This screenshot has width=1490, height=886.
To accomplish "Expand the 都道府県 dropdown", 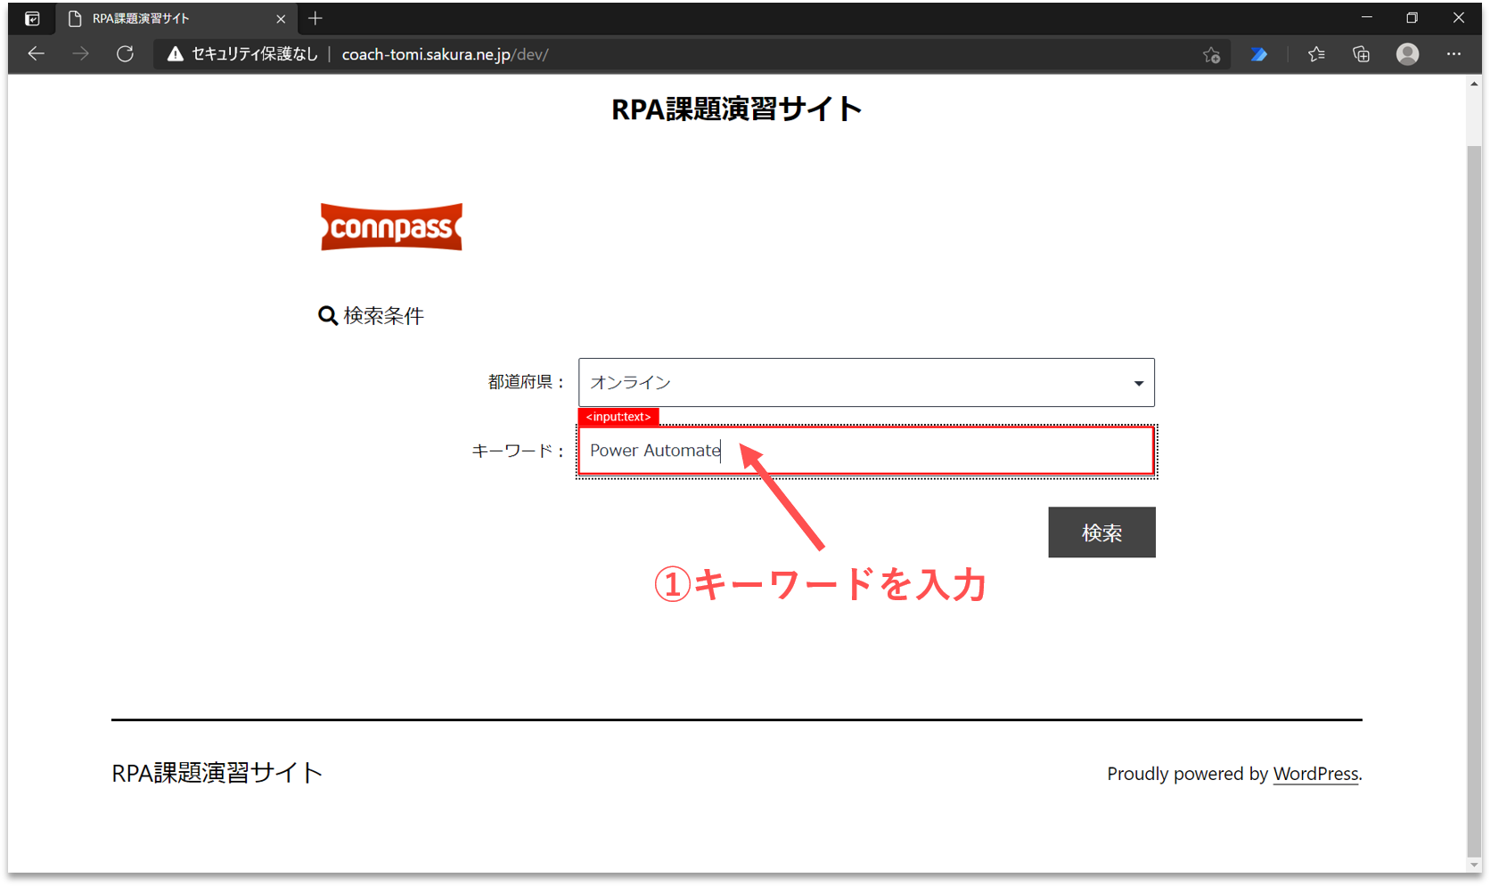I will (x=865, y=383).
